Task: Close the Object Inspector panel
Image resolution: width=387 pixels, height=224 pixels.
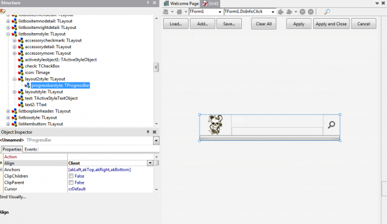Action: point(155,132)
